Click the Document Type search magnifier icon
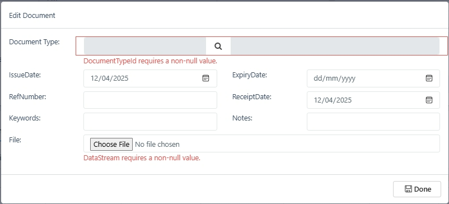Image resolution: width=449 pixels, height=204 pixels. 218,46
